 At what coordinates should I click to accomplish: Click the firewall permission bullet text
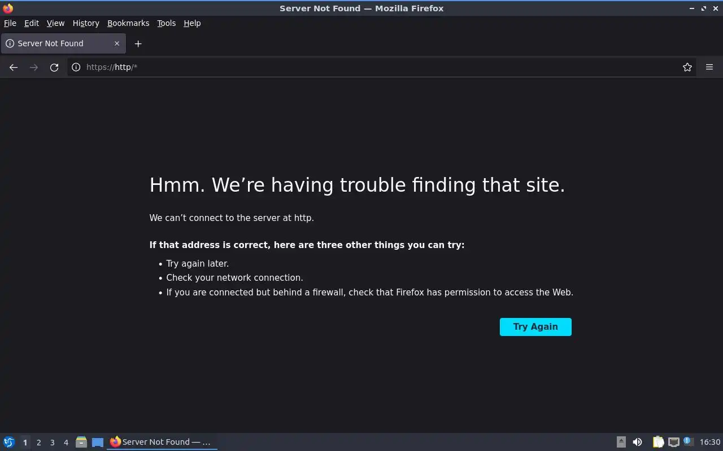tap(370, 292)
